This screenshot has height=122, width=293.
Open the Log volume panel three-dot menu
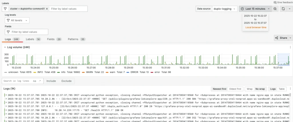[290, 47]
